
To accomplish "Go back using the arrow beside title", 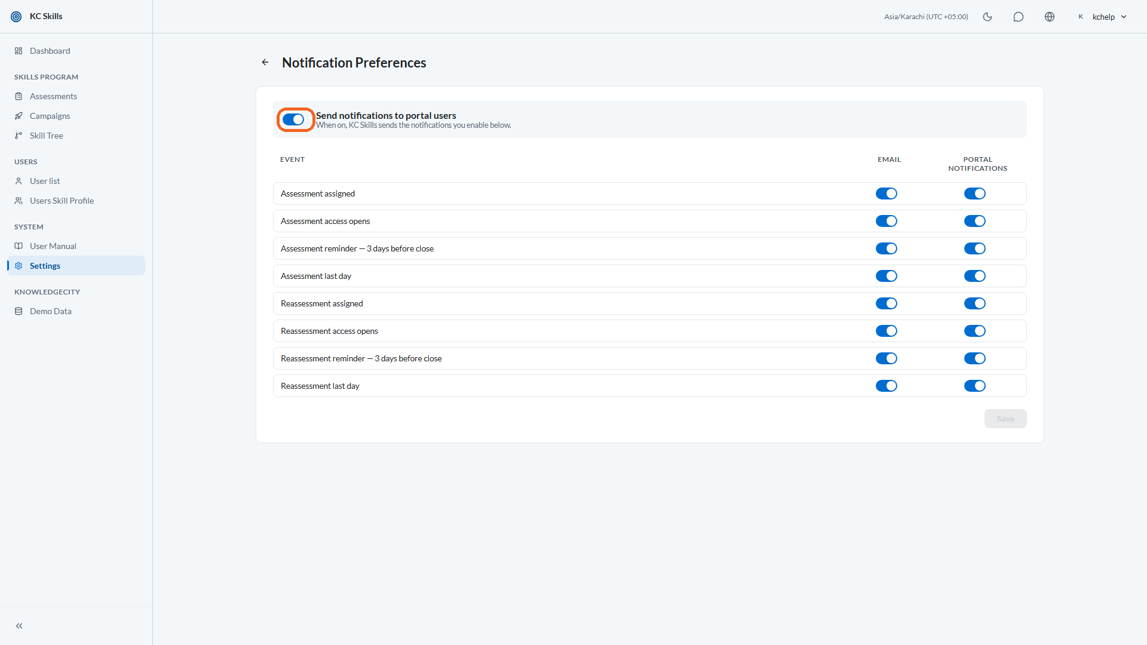I will (265, 62).
